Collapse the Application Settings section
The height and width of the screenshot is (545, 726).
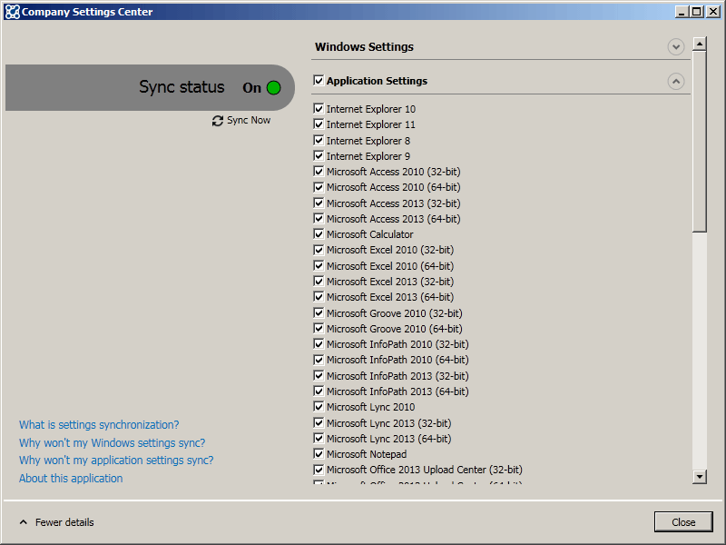tap(676, 82)
